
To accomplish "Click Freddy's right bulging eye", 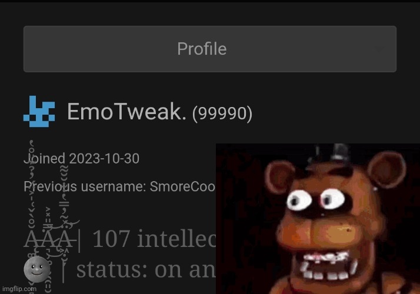I will click(332, 199).
